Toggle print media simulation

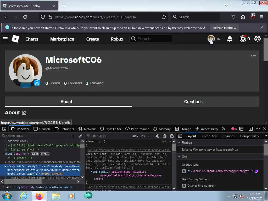172,136
